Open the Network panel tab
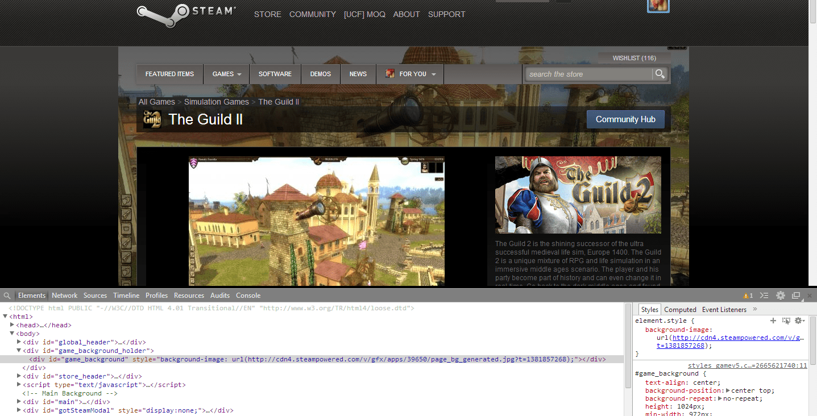The image size is (817, 416). (64, 295)
